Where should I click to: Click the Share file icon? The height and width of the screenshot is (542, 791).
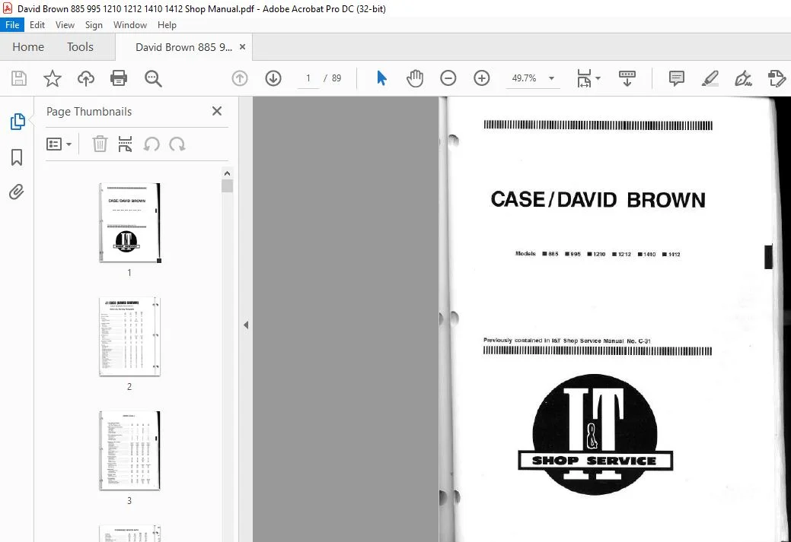(x=777, y=78)
